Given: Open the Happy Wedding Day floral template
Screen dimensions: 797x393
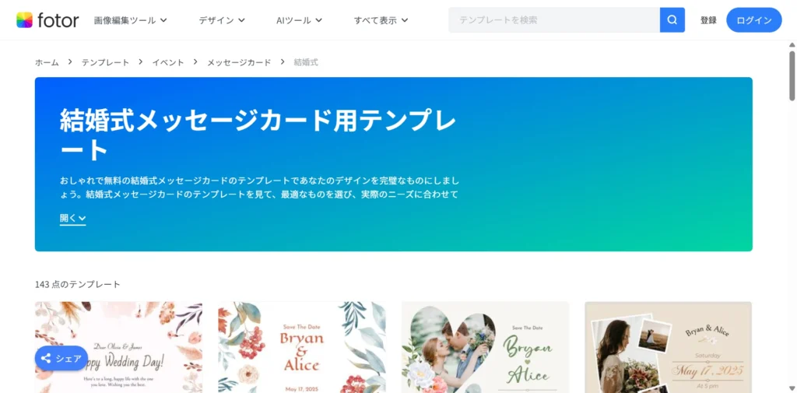Looking at the screenshot, I should tap(118, 347).
